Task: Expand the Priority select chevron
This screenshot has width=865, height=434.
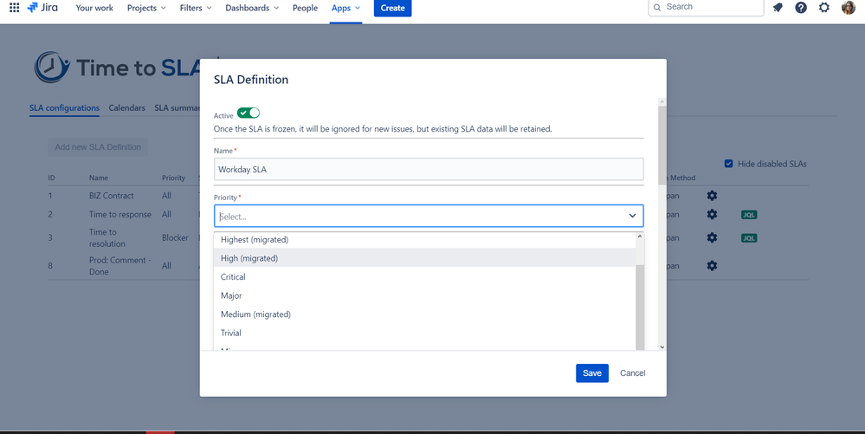Action: [x=632, y=216]
